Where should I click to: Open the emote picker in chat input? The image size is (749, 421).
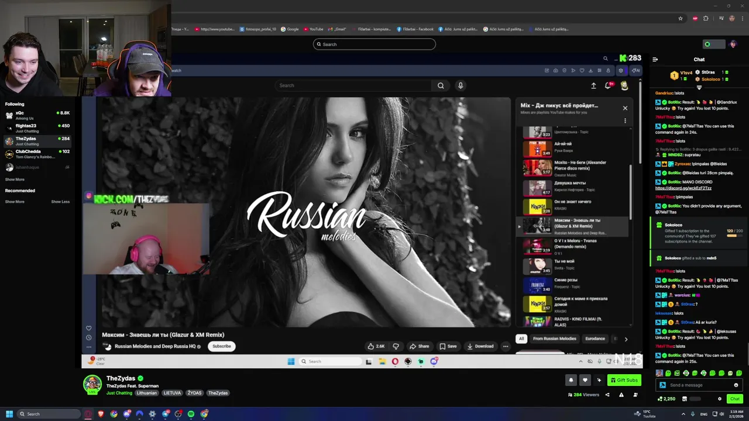tap(736, 385)
